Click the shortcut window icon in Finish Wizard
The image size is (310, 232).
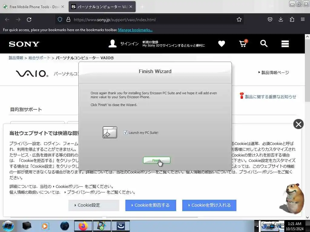click(x=110, y=132)
